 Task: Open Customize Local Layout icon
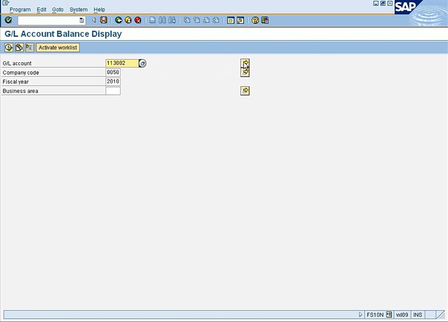(x=265, y=20)
